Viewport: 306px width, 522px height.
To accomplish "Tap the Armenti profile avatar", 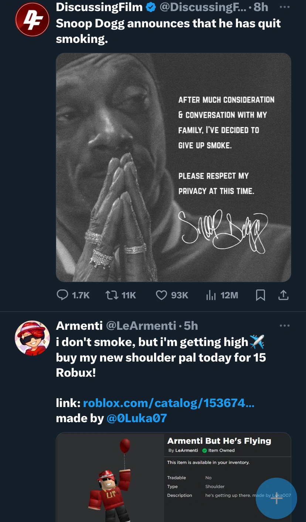I will pos(32,338).
